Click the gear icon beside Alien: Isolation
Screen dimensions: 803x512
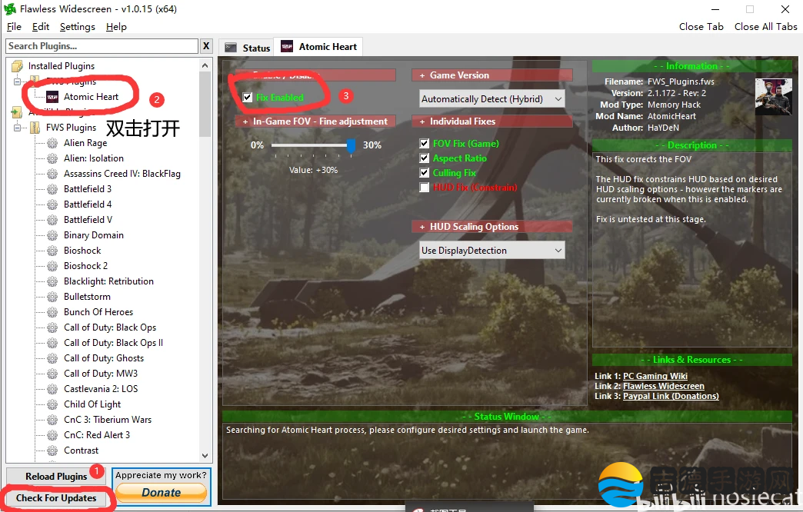[x=52, y=158]
